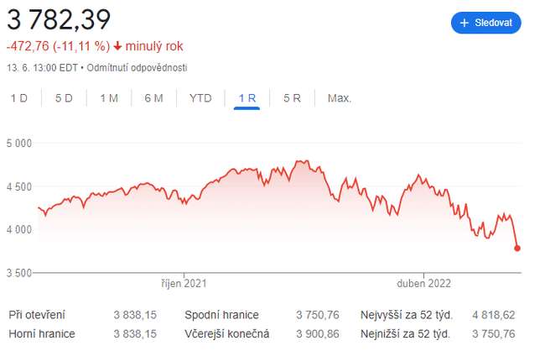545x351 pixels.
Task: Click the Při otevření label
Action: click(38, 316)
